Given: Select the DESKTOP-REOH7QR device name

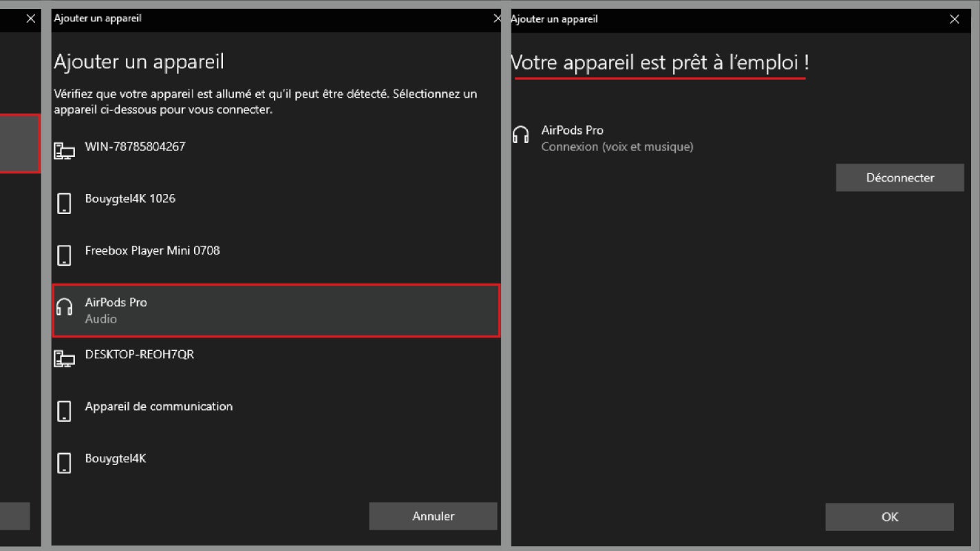Looking at the screenshot, I should [139, 354].
